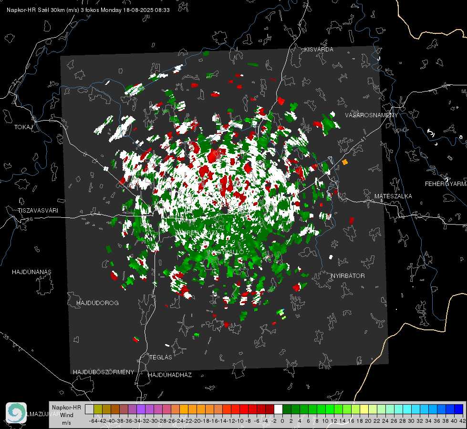Pick the deepest blue swatch ending the legend
This screenshot has height=429, width=467.
(x=459, y=409)
